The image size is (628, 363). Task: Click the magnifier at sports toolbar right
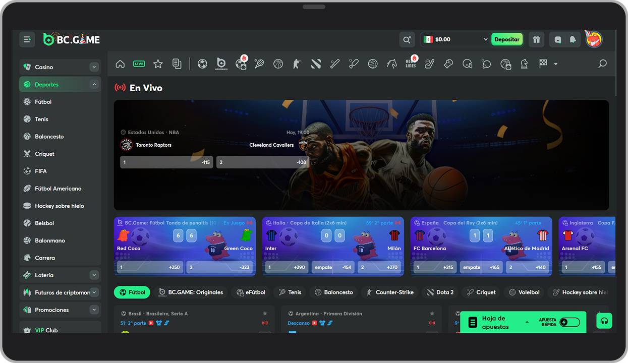[x=602, y=64]
